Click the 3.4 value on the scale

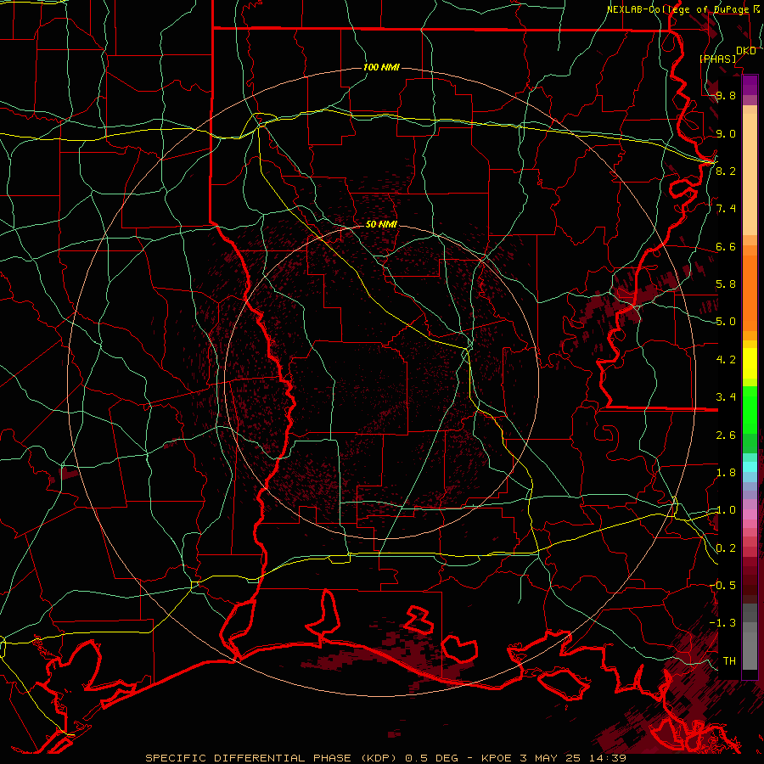click(726, 397)
